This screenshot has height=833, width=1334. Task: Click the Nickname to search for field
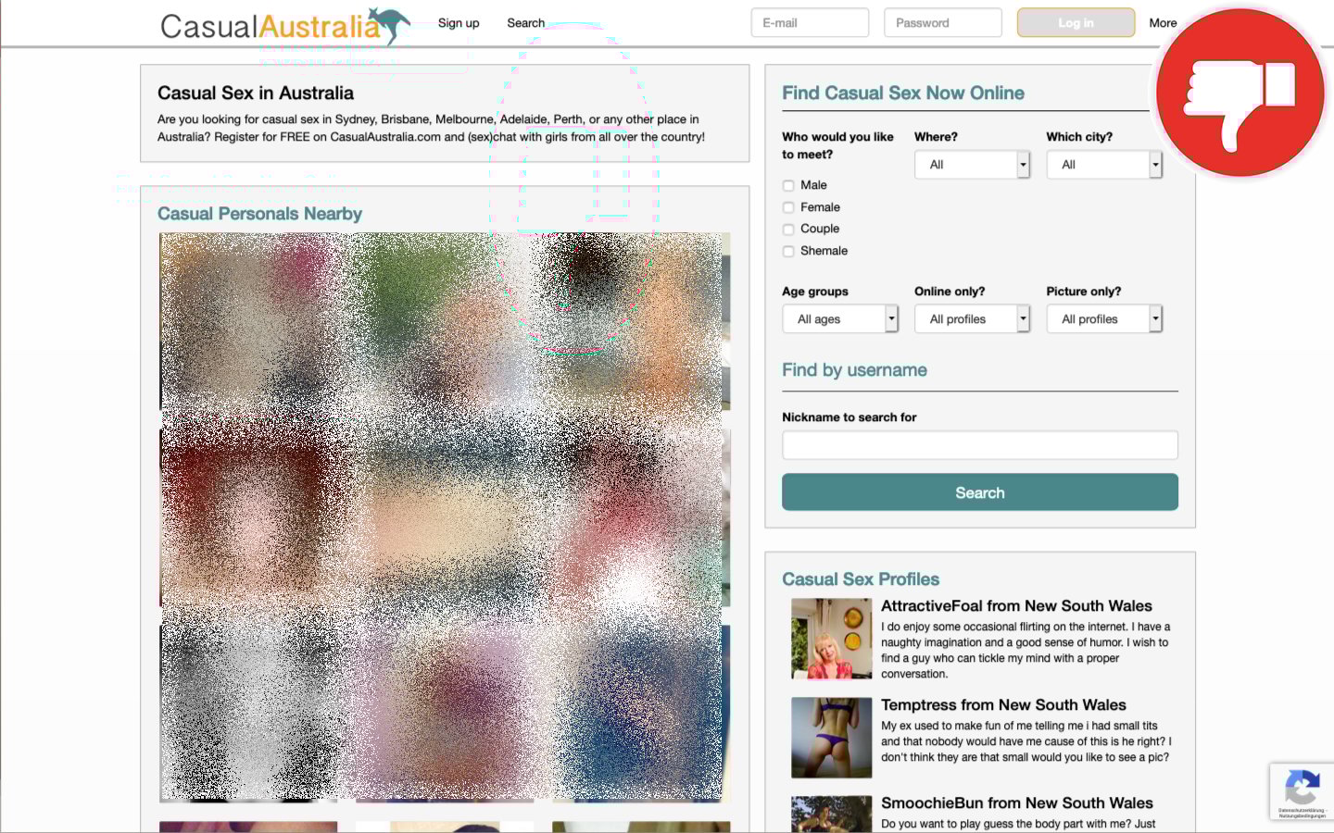tap(980, 445)
